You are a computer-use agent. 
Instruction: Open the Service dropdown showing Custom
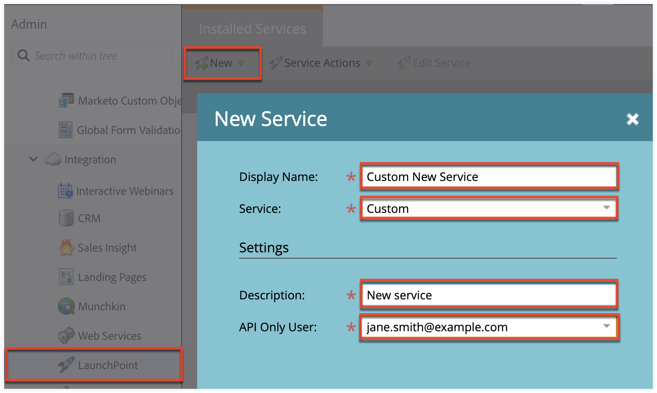coord(607,208)
